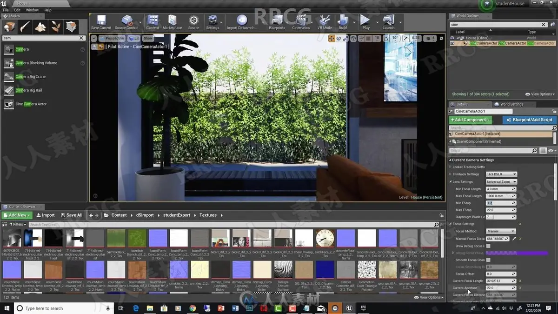
Task: Click the Save Current toolbar icon
Action: [x=101, y=22]
